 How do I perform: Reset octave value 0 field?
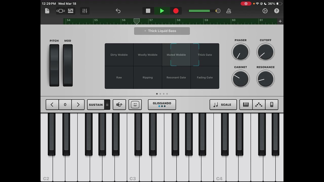click(x=65, y=105)
